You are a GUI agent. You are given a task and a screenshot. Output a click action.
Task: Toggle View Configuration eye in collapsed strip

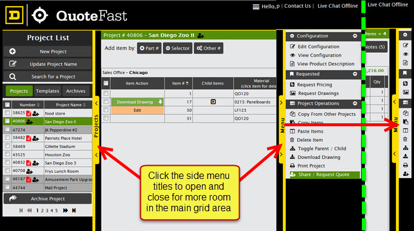tap(406, 54)
